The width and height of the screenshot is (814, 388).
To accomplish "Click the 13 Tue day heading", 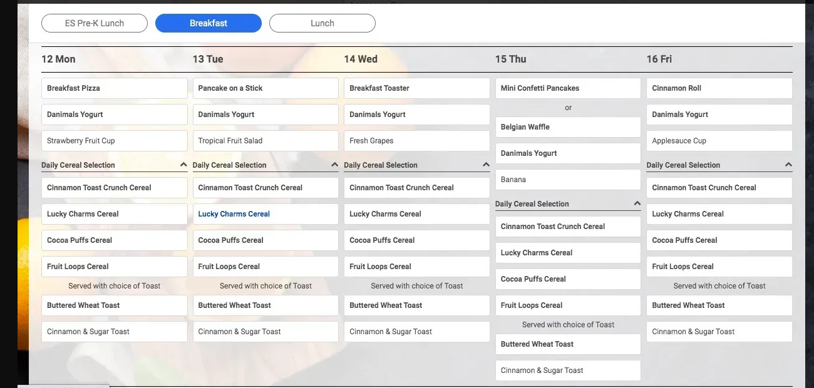I will click(208, 59).
